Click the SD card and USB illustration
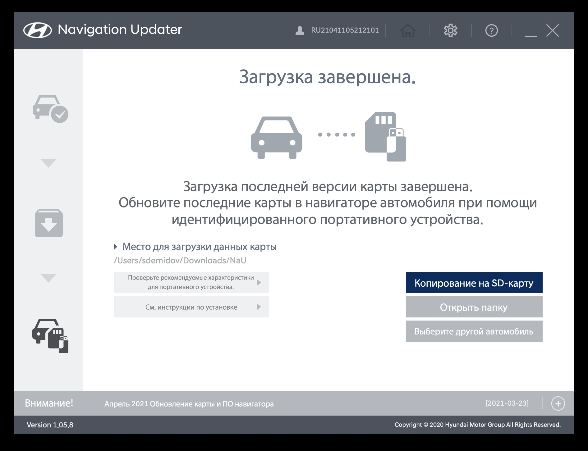The width and height of the screenshot is (588, 451). tap(385, 136)
